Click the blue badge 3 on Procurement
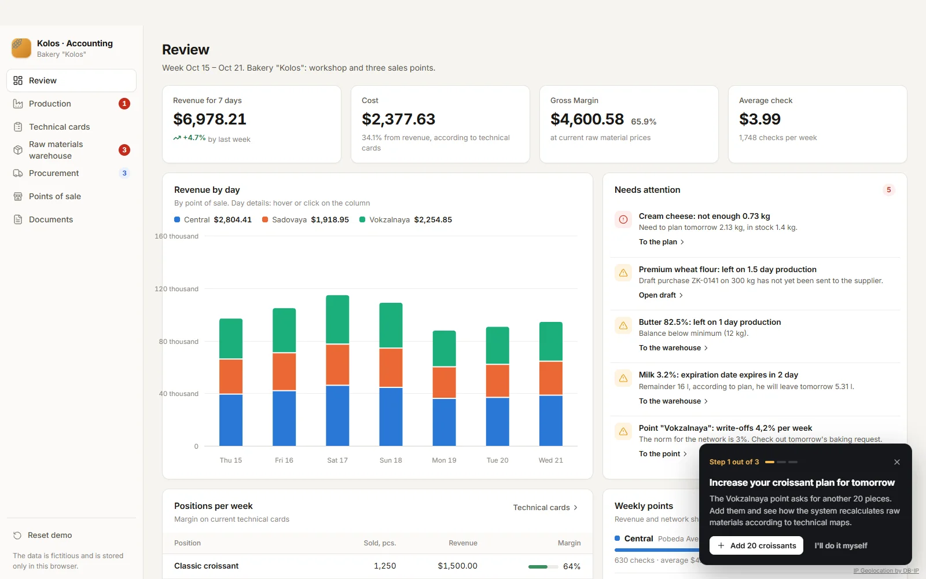 tap(124, 173)
